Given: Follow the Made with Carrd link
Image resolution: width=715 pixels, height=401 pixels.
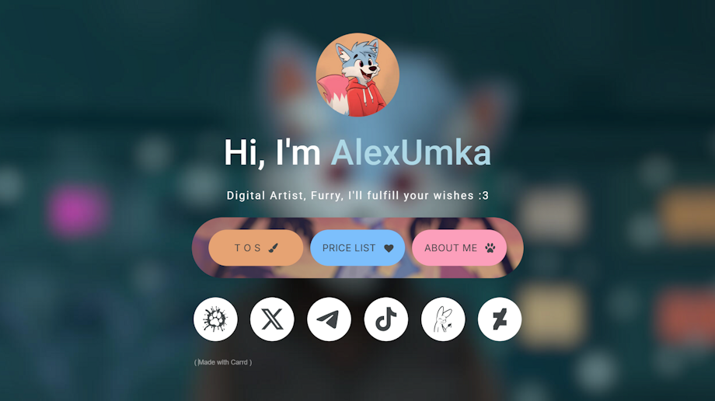Looking at the screenshot, I should 223,362.
